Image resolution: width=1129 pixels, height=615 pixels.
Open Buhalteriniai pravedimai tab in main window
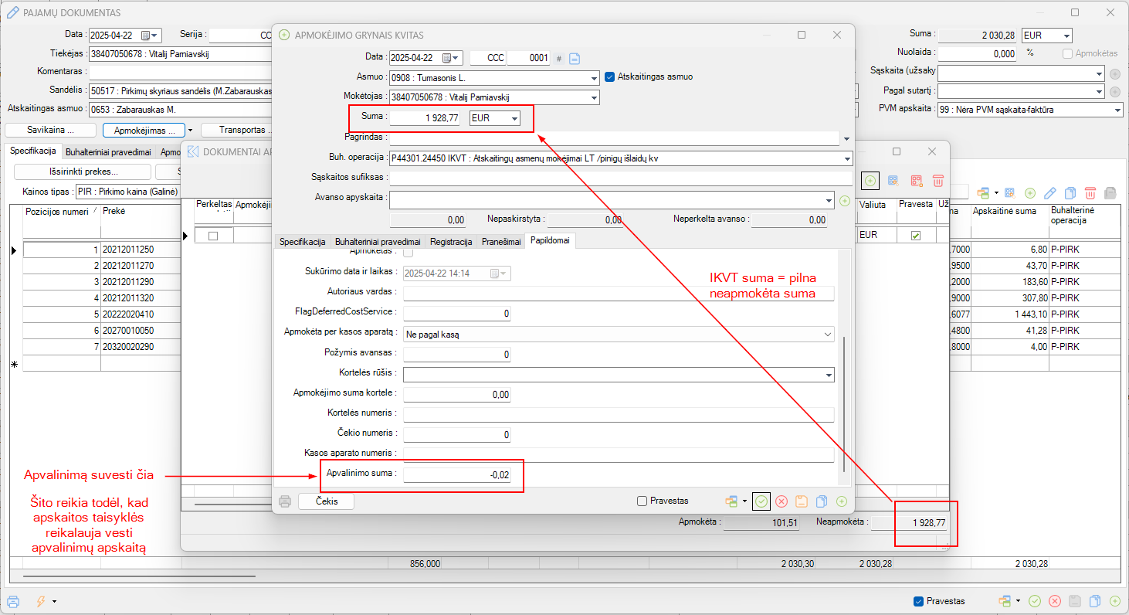107,152
